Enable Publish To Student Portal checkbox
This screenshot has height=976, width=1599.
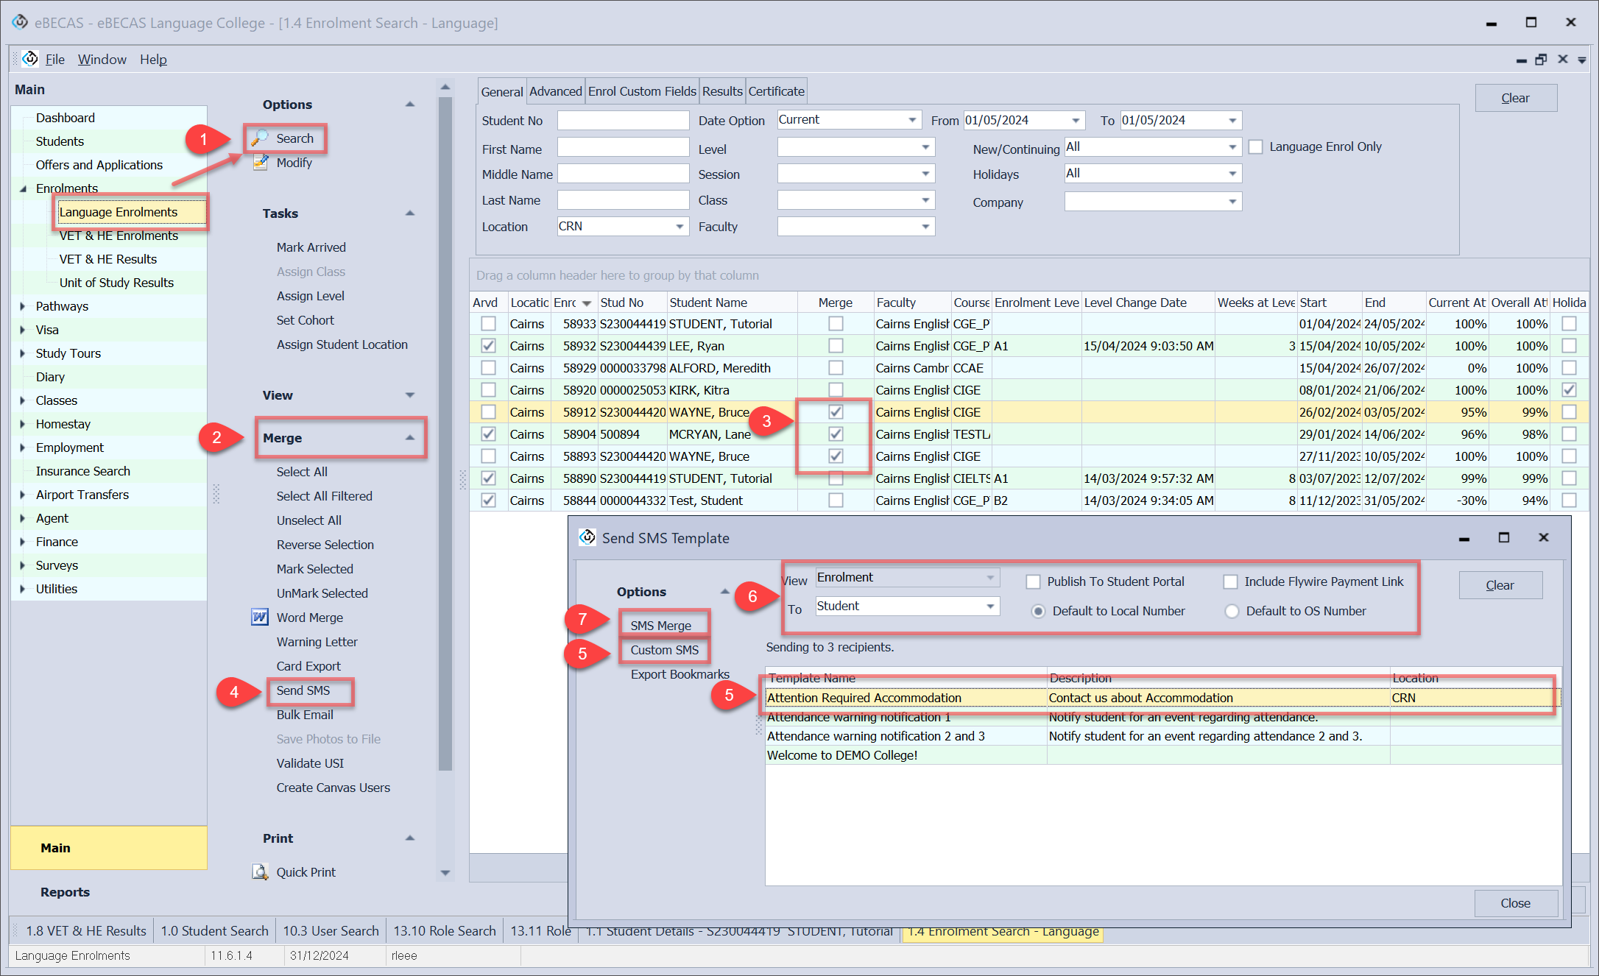coord(1034,581)
